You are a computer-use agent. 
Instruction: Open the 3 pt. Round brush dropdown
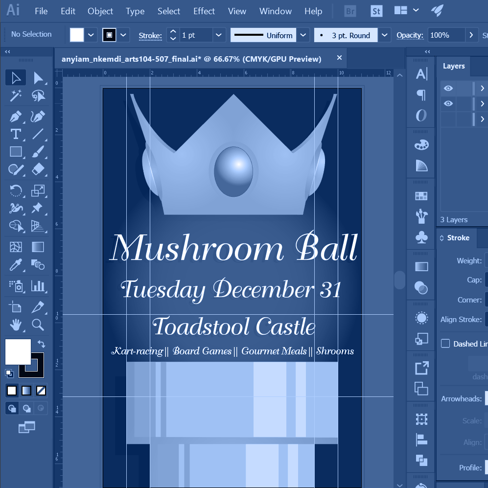384,35
